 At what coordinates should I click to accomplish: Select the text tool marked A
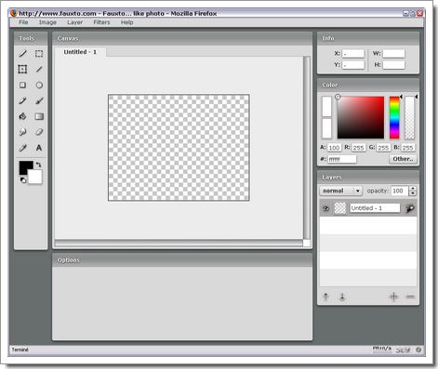pos(39,148)
